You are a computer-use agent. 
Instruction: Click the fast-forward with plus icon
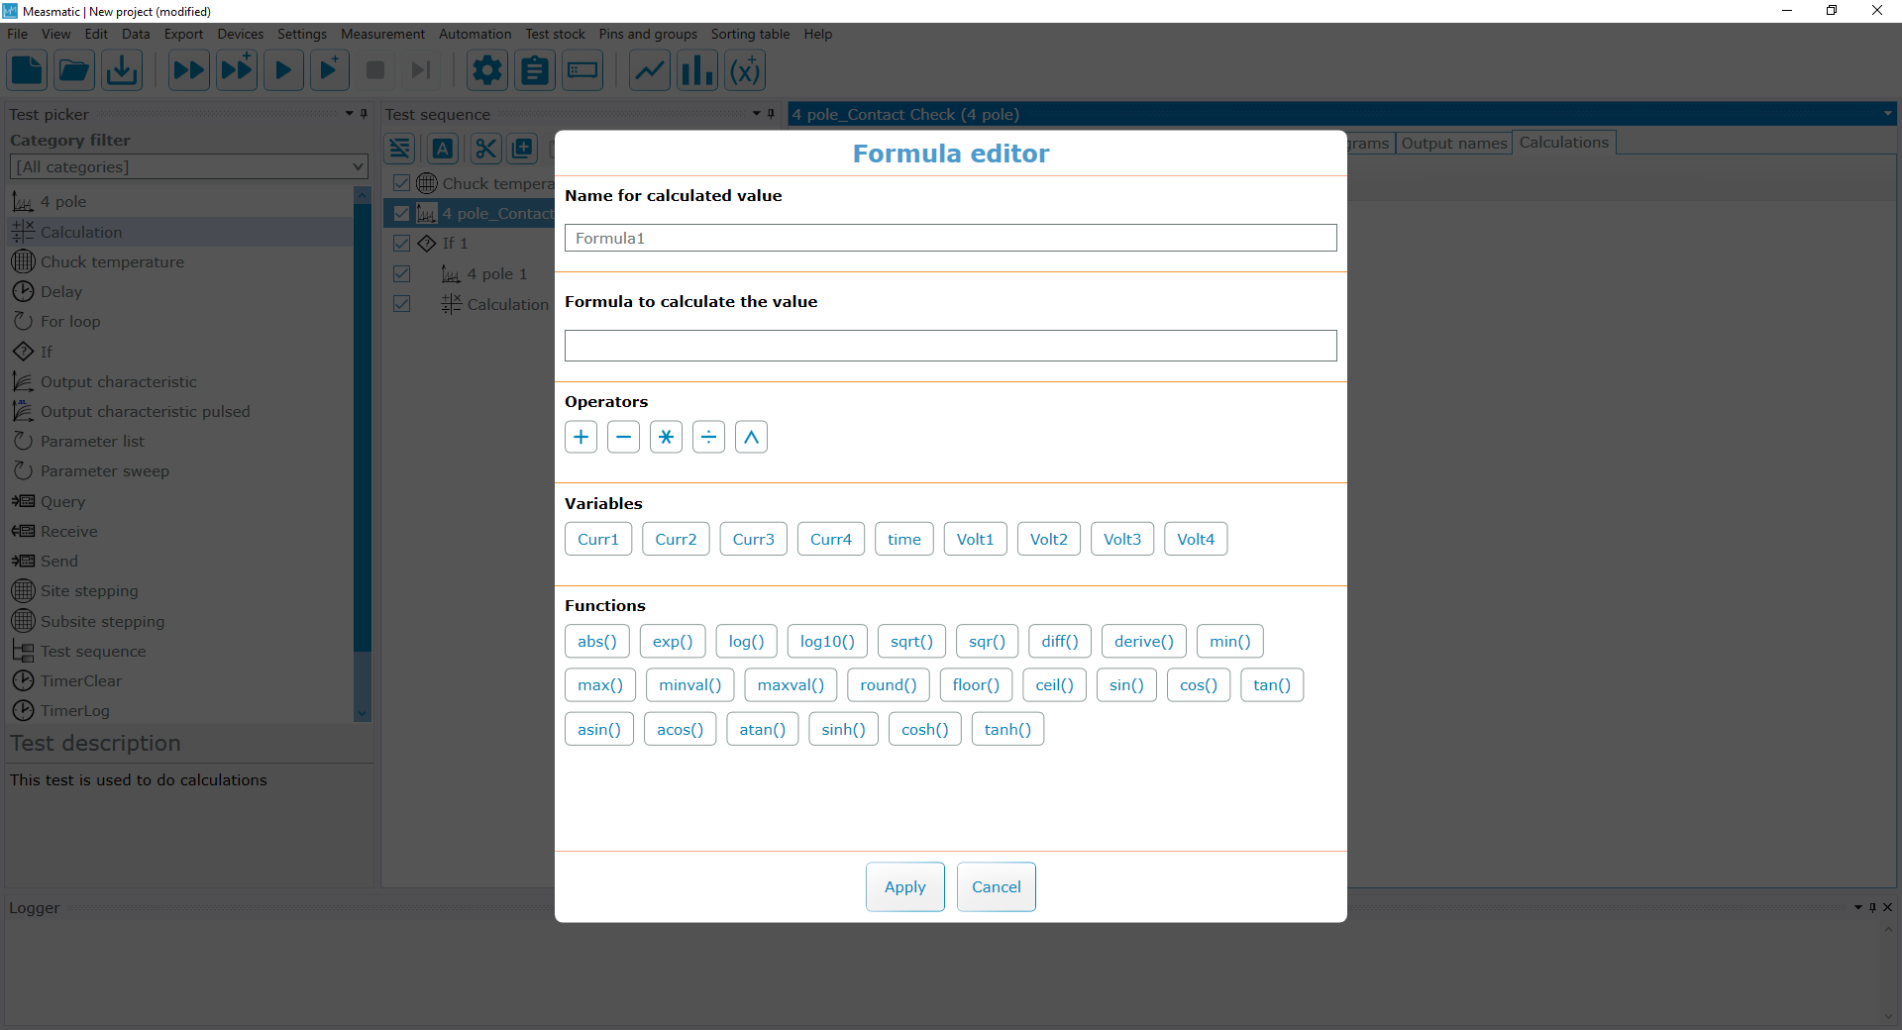click(237, 70)
